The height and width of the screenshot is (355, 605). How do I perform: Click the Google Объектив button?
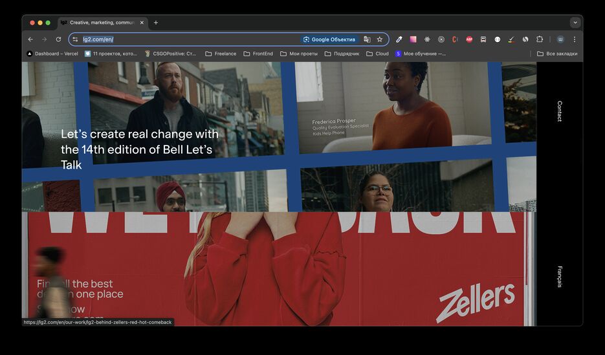click(329, 39)
